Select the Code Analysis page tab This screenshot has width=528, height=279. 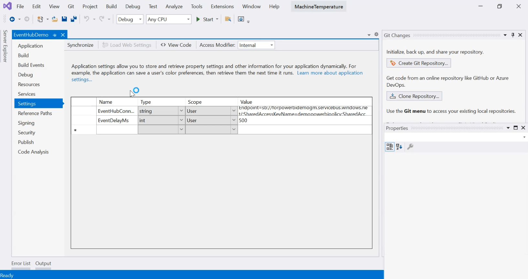(39, 152)
